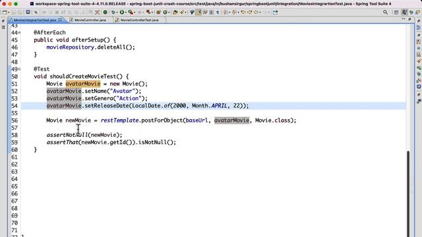Expand the flashlight Search dropdown arrow

185,13
